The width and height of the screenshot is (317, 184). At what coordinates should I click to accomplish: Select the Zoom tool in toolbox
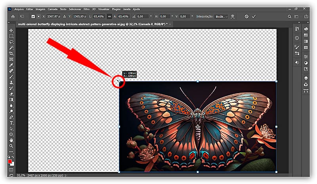click(11, 146)
